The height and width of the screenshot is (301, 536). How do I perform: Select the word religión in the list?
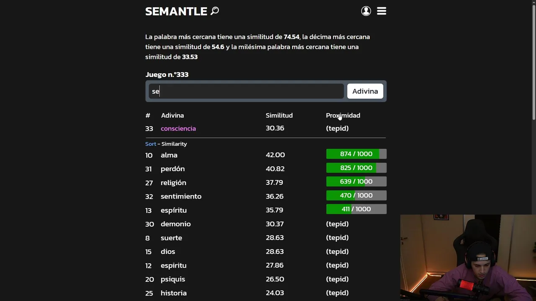click(173, 183)
